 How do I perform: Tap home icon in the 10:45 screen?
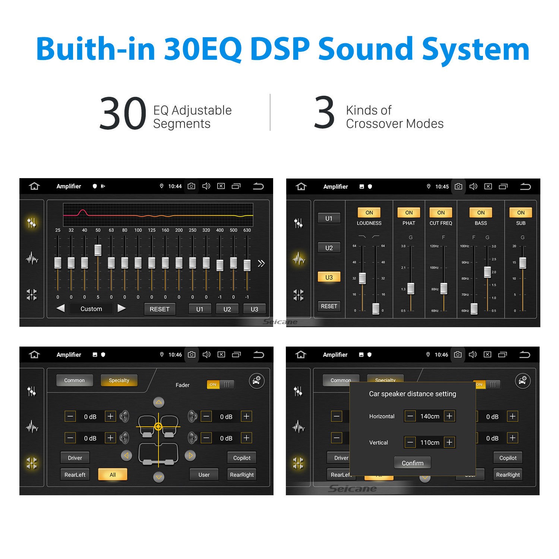301,186
